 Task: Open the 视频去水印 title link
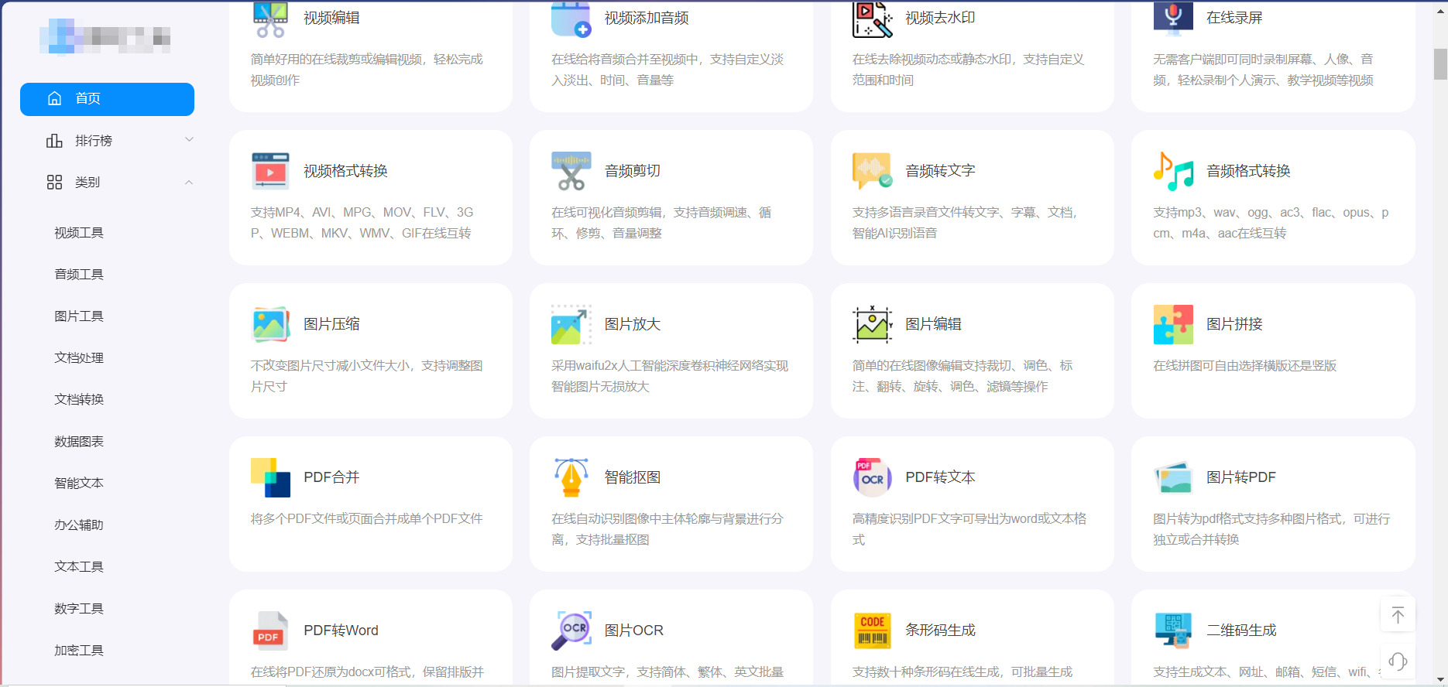pyautogui.click(x=940, y=18)
